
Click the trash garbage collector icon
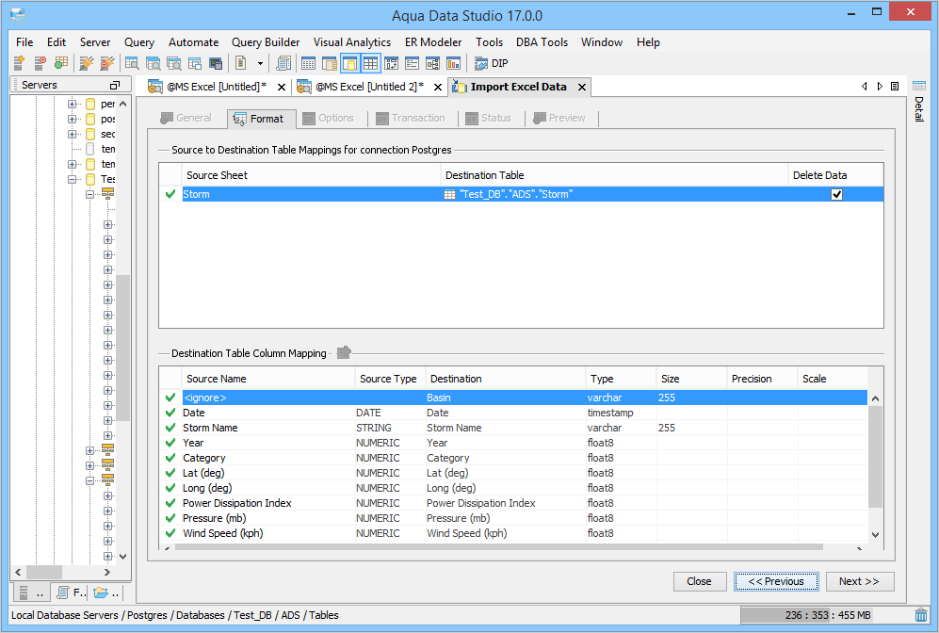point(921,615)
